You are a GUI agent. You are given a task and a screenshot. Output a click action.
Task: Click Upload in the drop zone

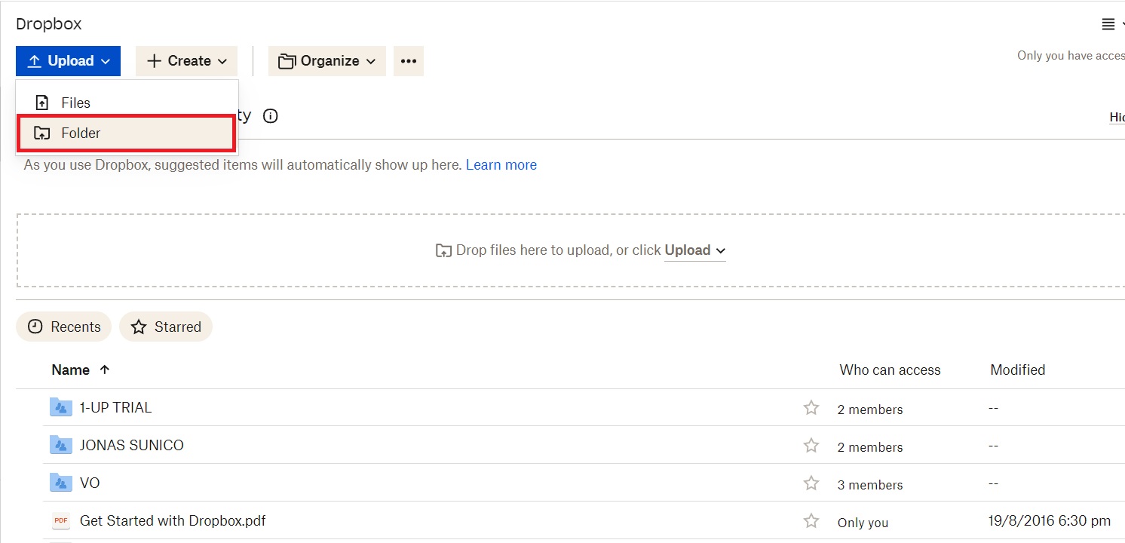tap(694, 250)
